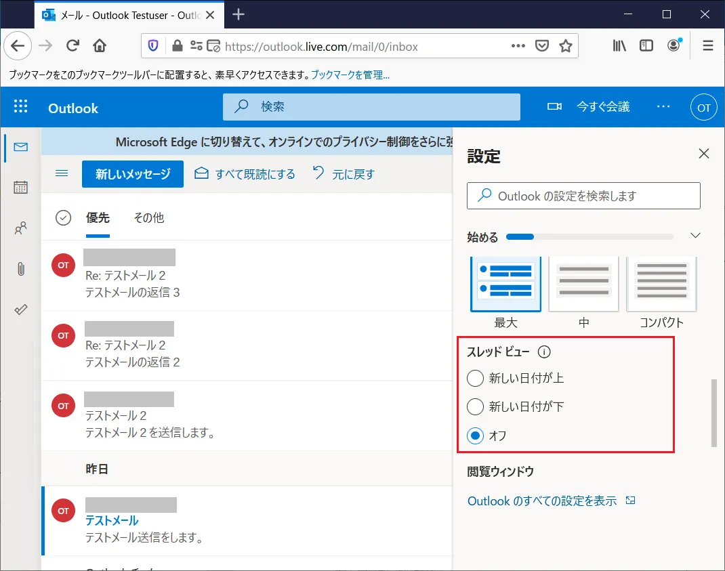Bookmark this page with the star icon
725x571 pixels.
click(566, 46)
